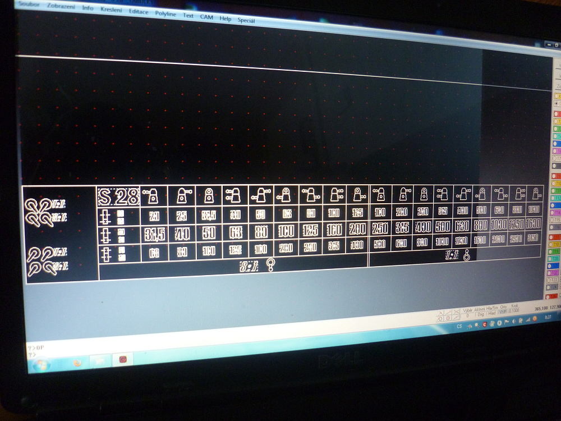Screen dimensions: 561x421
Task: Click the Krok 0.1000 step field
Action: [514, 310]
